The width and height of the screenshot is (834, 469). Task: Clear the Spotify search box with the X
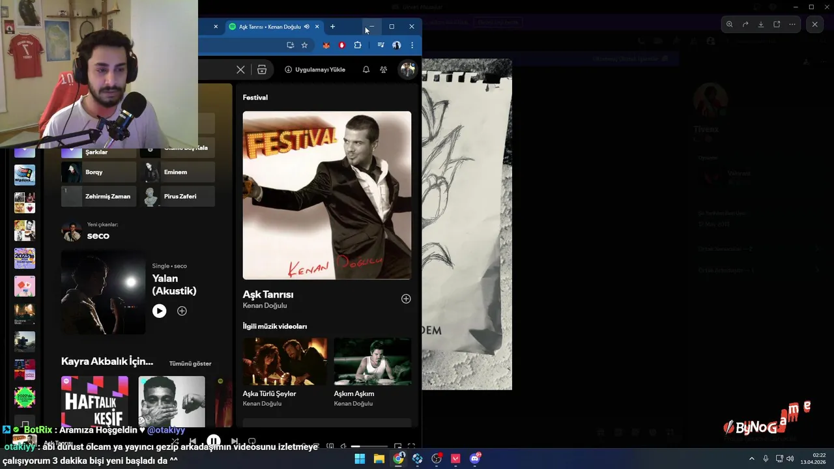tap(240, 70)
